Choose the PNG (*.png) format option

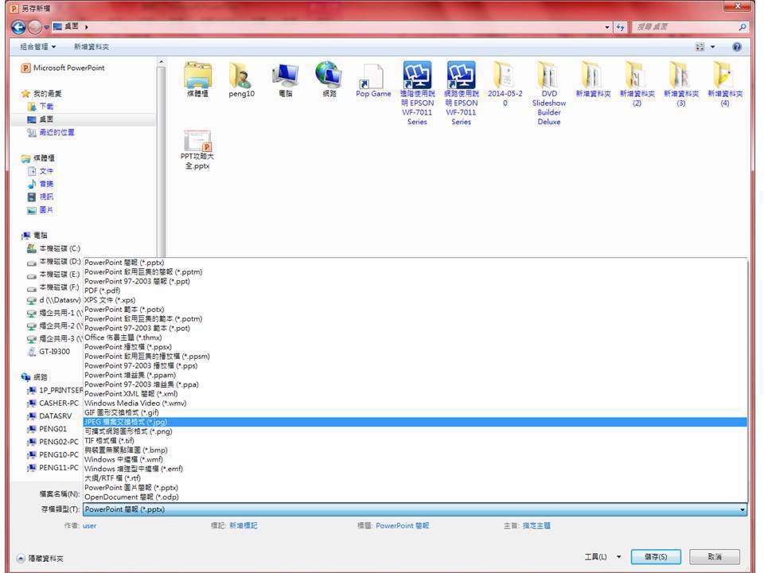pyautogui.click(x=415, y=431)
